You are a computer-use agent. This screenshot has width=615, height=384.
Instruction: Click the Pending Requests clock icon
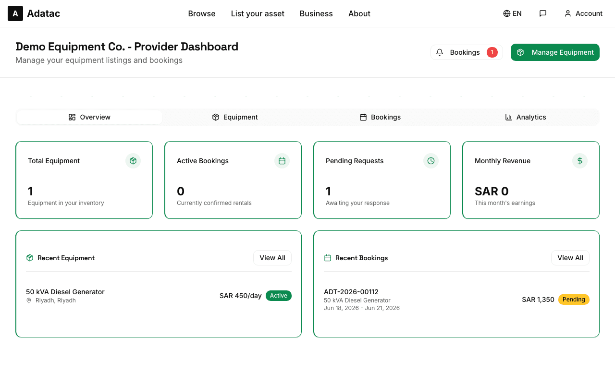431,161
